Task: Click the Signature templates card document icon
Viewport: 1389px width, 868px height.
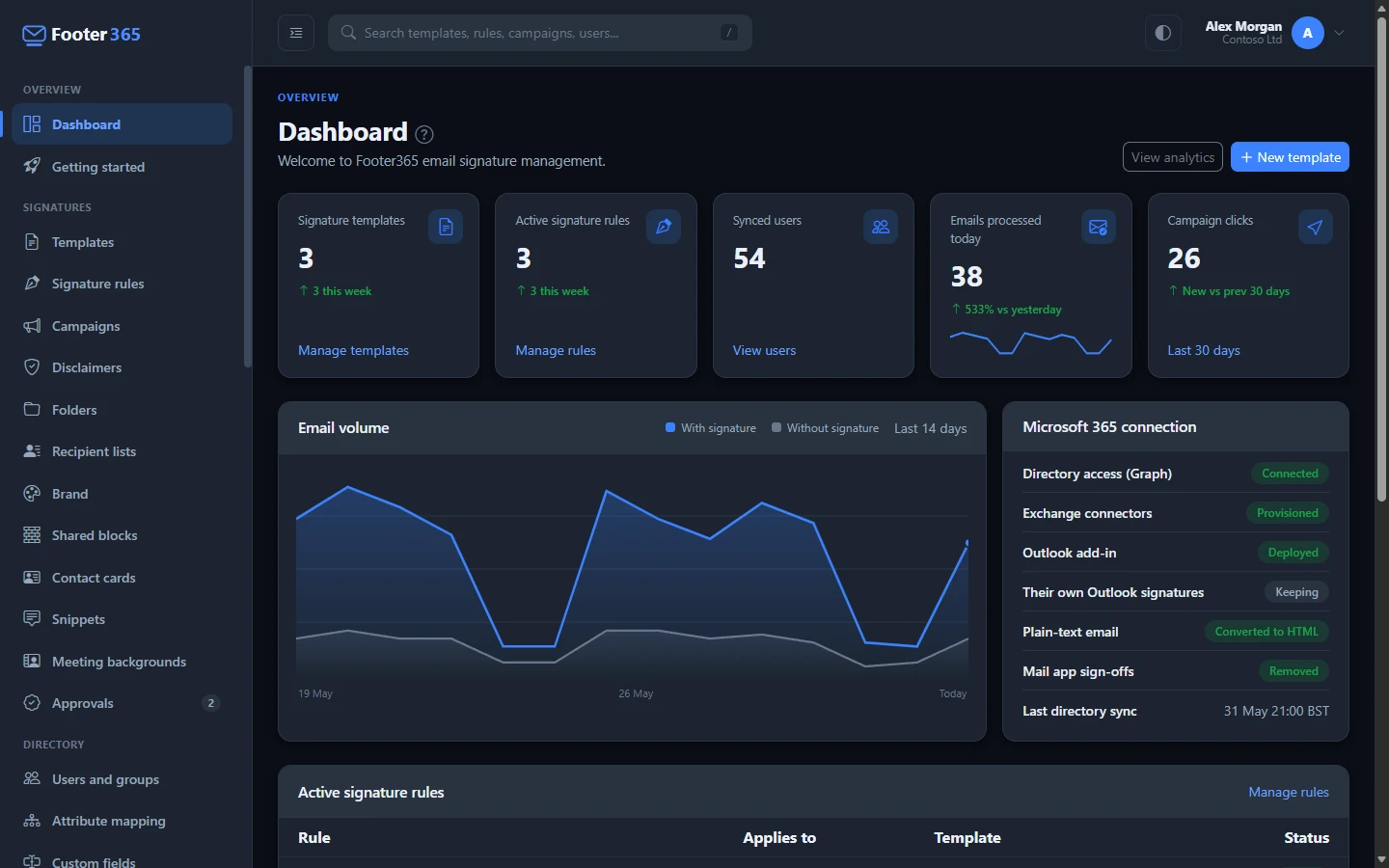Action: click(x=446, y=227)
